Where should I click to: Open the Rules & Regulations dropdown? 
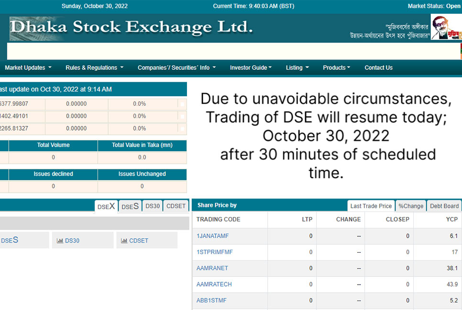click(x=94, y=68)
